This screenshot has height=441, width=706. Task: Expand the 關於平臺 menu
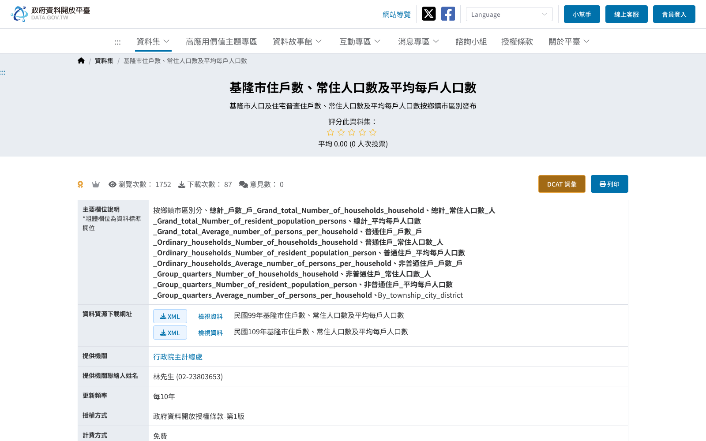point(569,41)
